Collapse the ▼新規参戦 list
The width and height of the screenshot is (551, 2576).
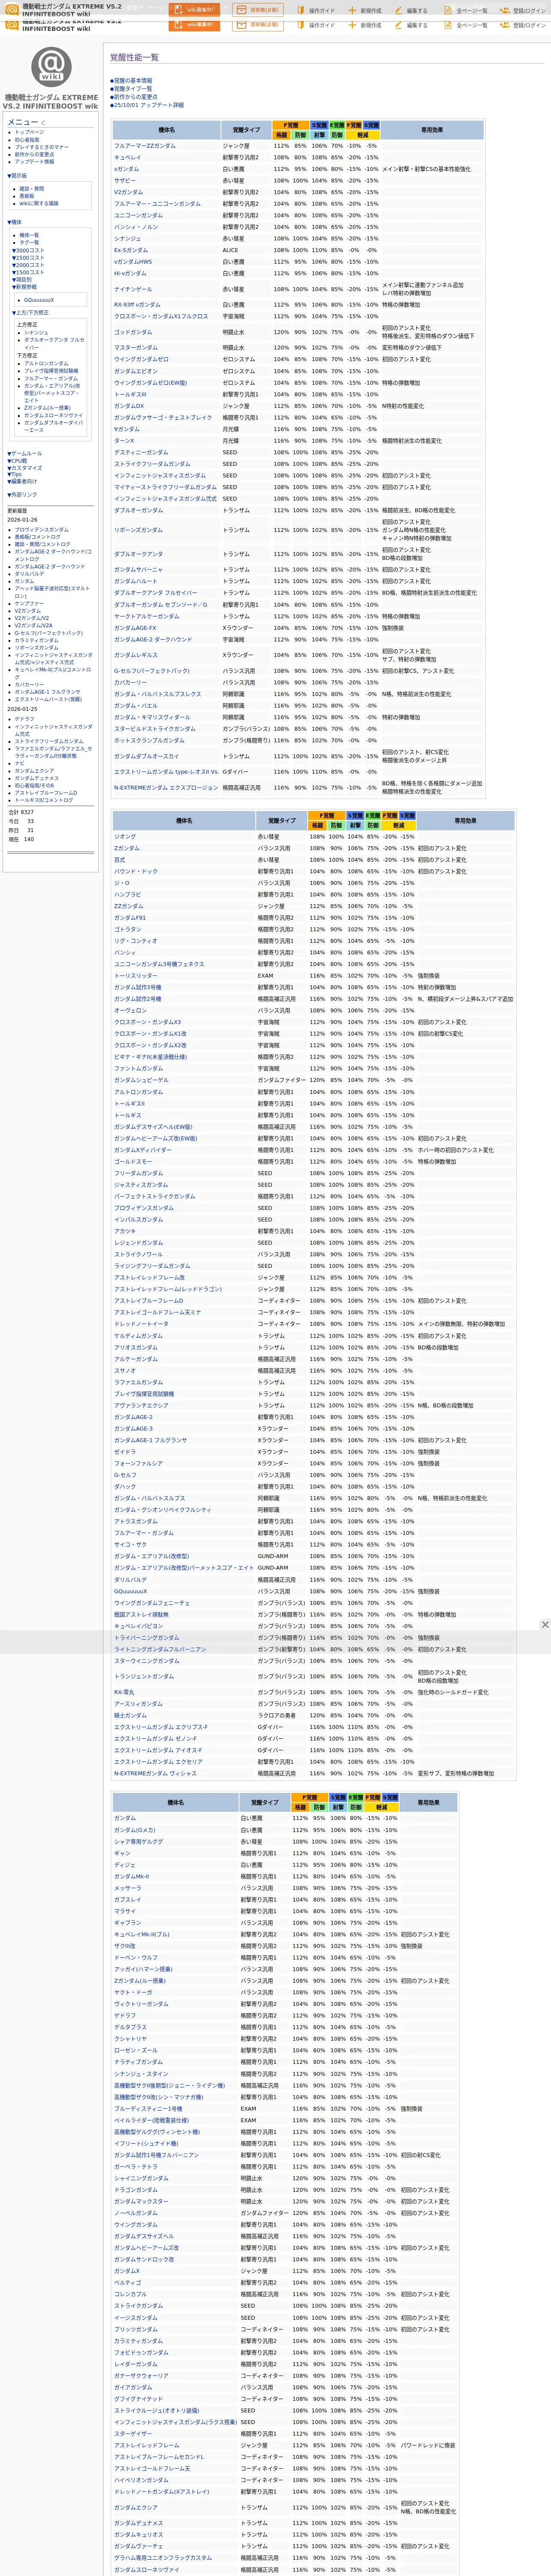[24, 287]
